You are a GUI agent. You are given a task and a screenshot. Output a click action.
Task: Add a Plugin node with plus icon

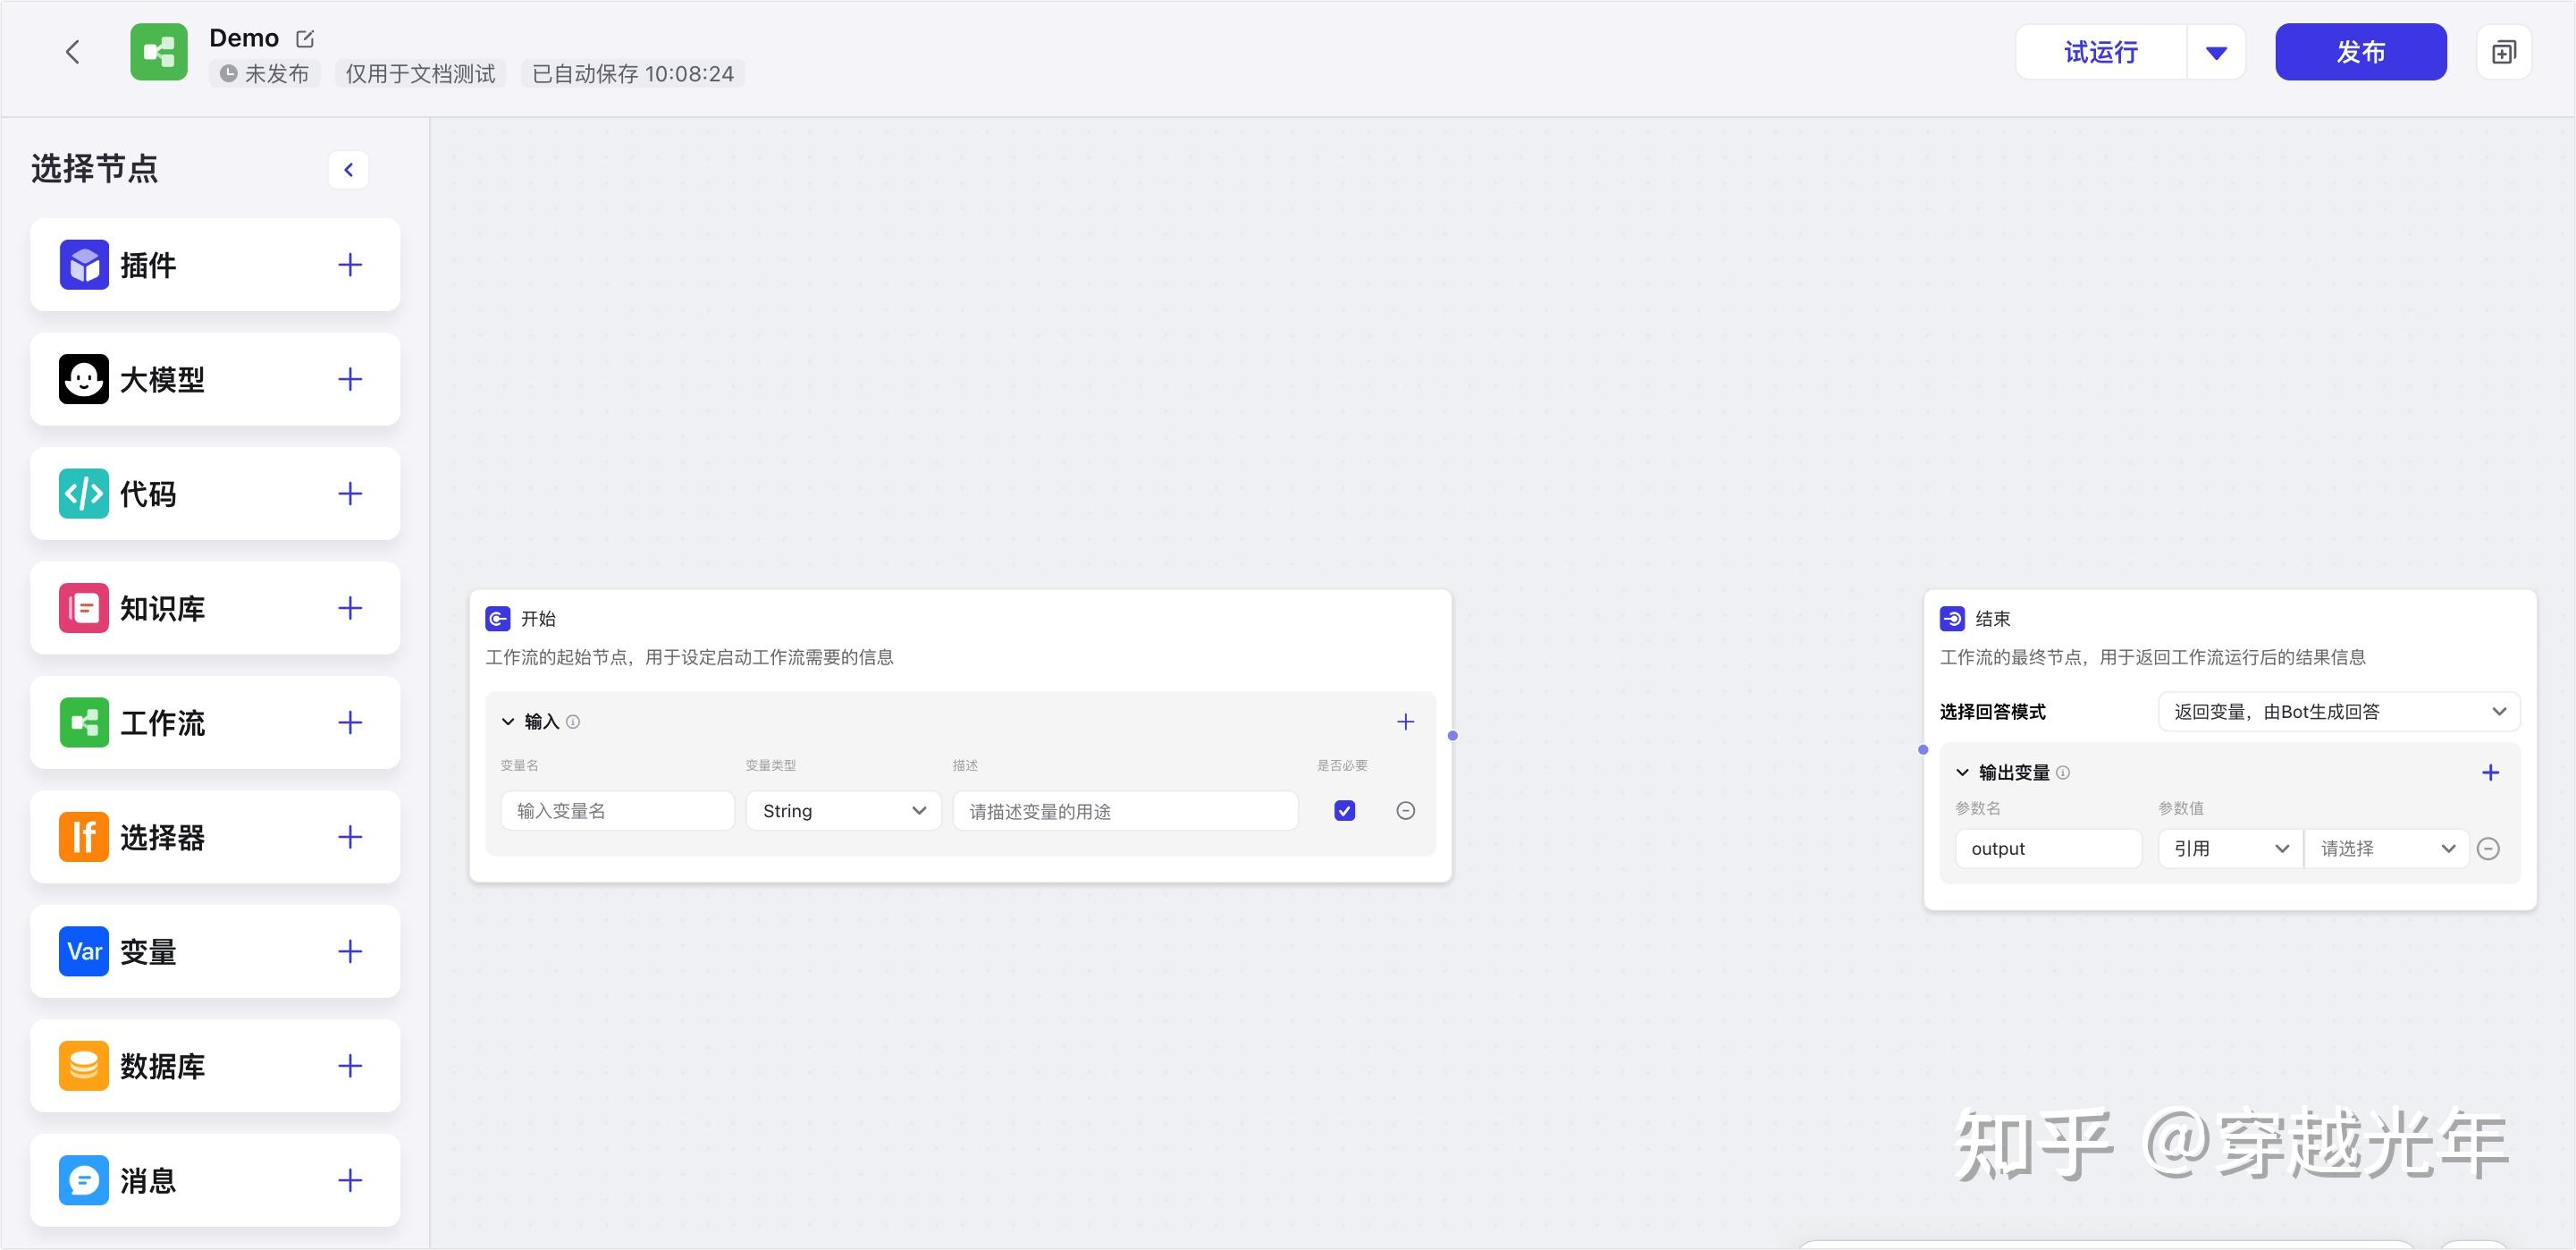pos(349,265)
